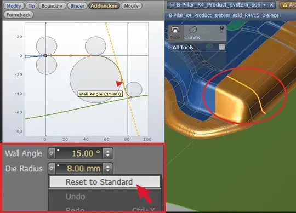The width and height of the screenshot is (296, 213).
Task: Click the pin icon on the Tools/Curves panel
Action: click(x=222, y=30)
